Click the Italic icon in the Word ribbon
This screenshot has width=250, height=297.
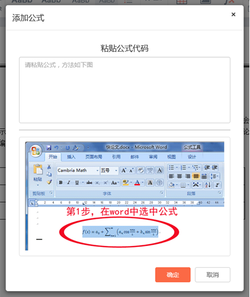coord(68,182)
